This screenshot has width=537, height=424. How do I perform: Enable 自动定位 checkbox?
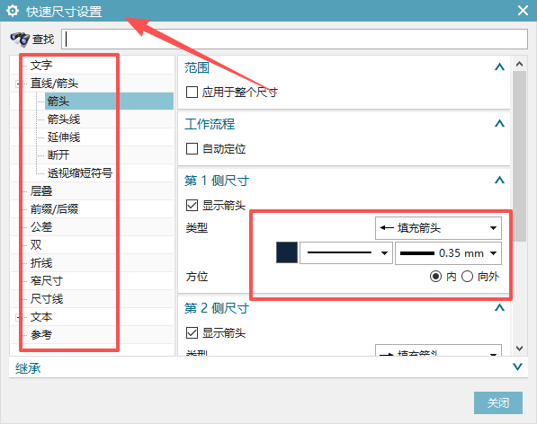(192, 149)
